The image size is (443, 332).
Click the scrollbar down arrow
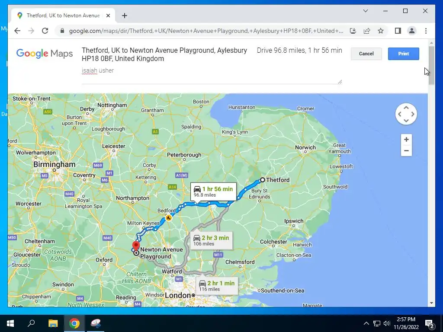click(x=431, y=303)
